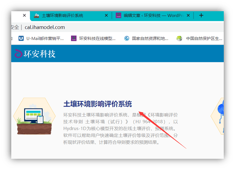Click the description text starting 环安科技土壤环境影响评价系统
Viewport: 235px width, 170px height.
[120, 115]
